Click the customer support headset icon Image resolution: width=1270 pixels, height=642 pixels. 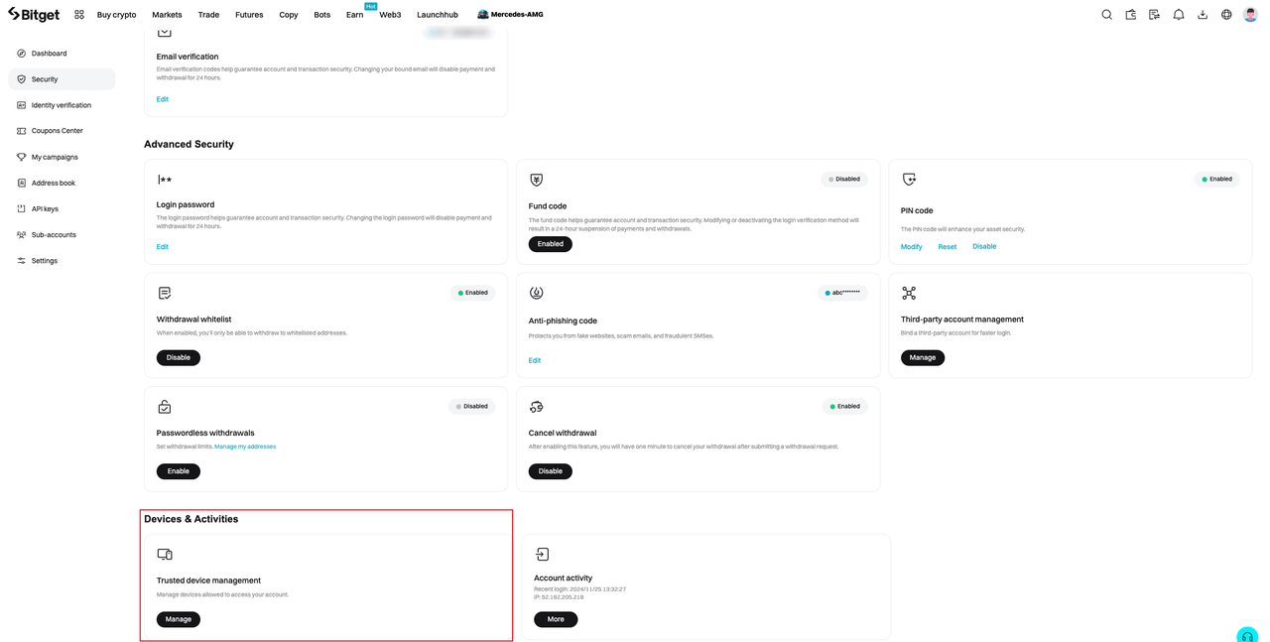(1246, 635)
